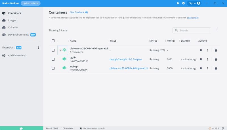Open more actions for pgdb container
227x130 pixels.
(207, 59)
